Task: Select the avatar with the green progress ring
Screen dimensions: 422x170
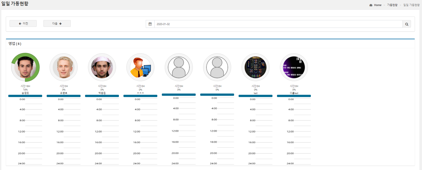Action: click(x=25, y=67)
